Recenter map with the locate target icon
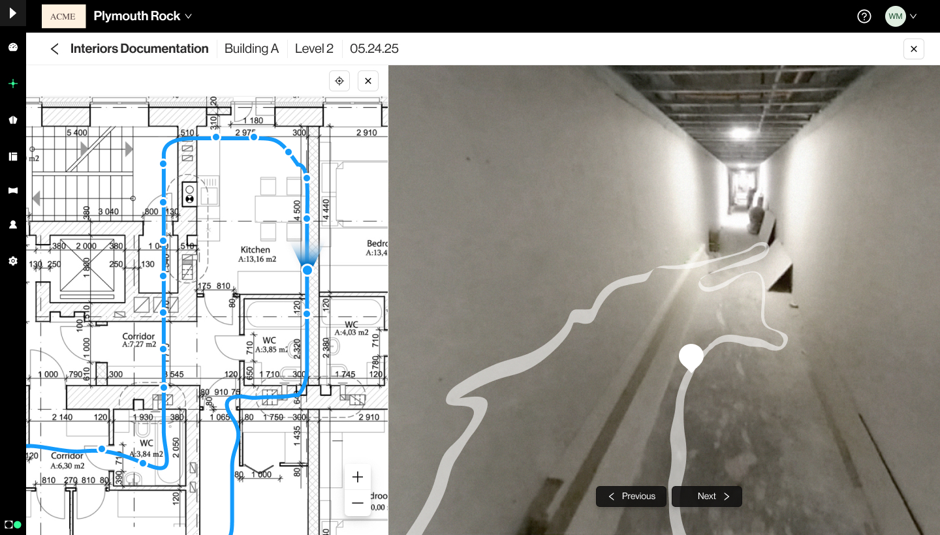This screenshot has width=940, height=535. point(339,81)
